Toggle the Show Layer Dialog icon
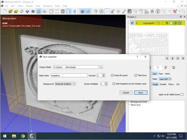 38,11
